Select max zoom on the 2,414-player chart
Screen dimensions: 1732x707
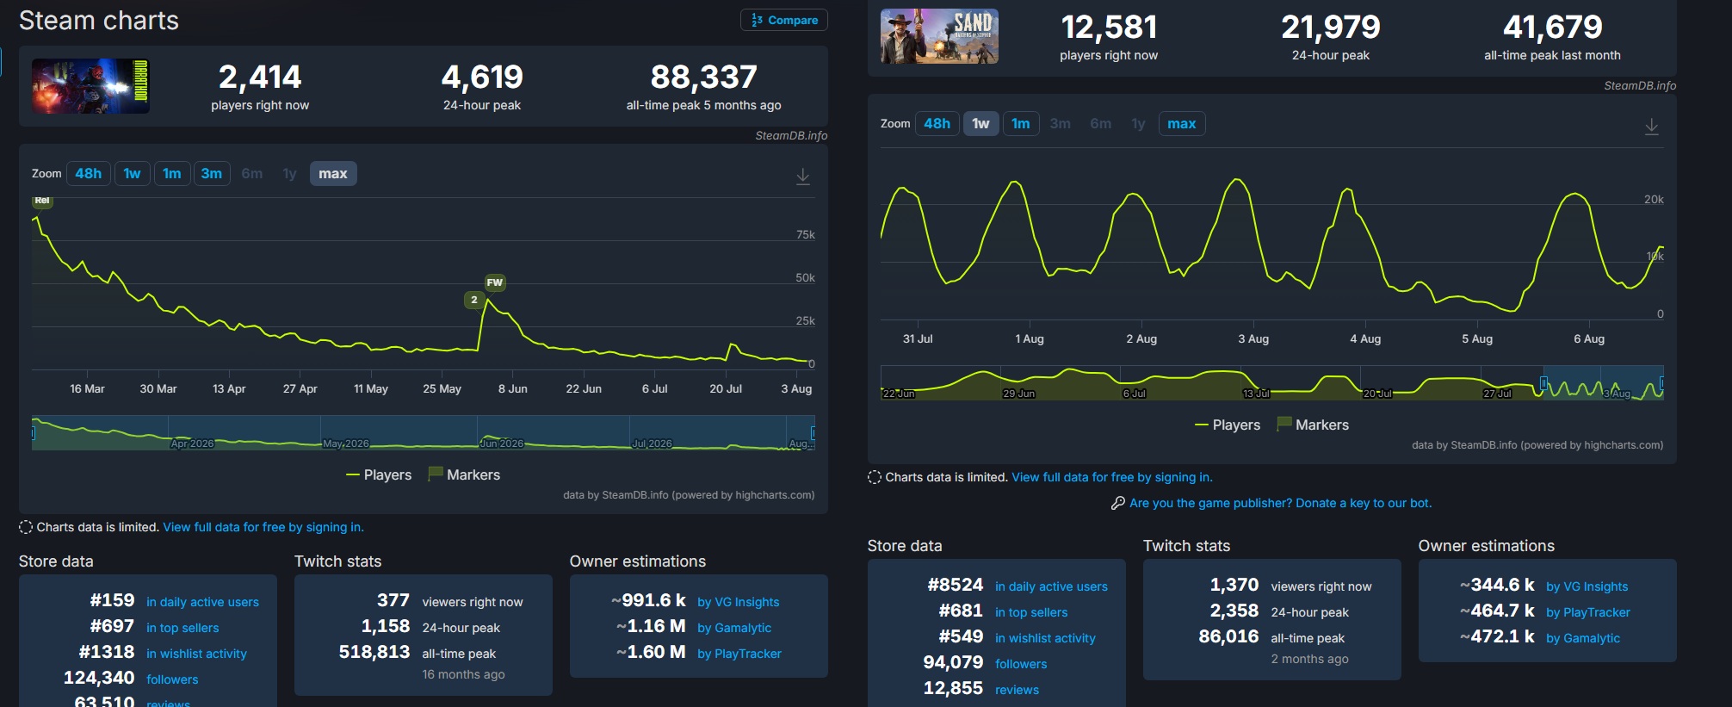click(333, 174)
